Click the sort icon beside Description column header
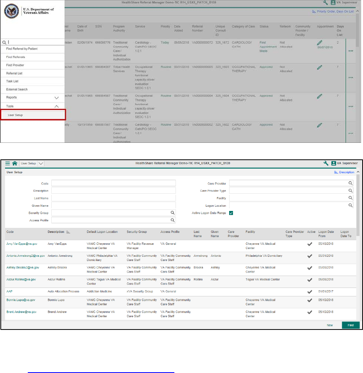 [x=68, y=232]
